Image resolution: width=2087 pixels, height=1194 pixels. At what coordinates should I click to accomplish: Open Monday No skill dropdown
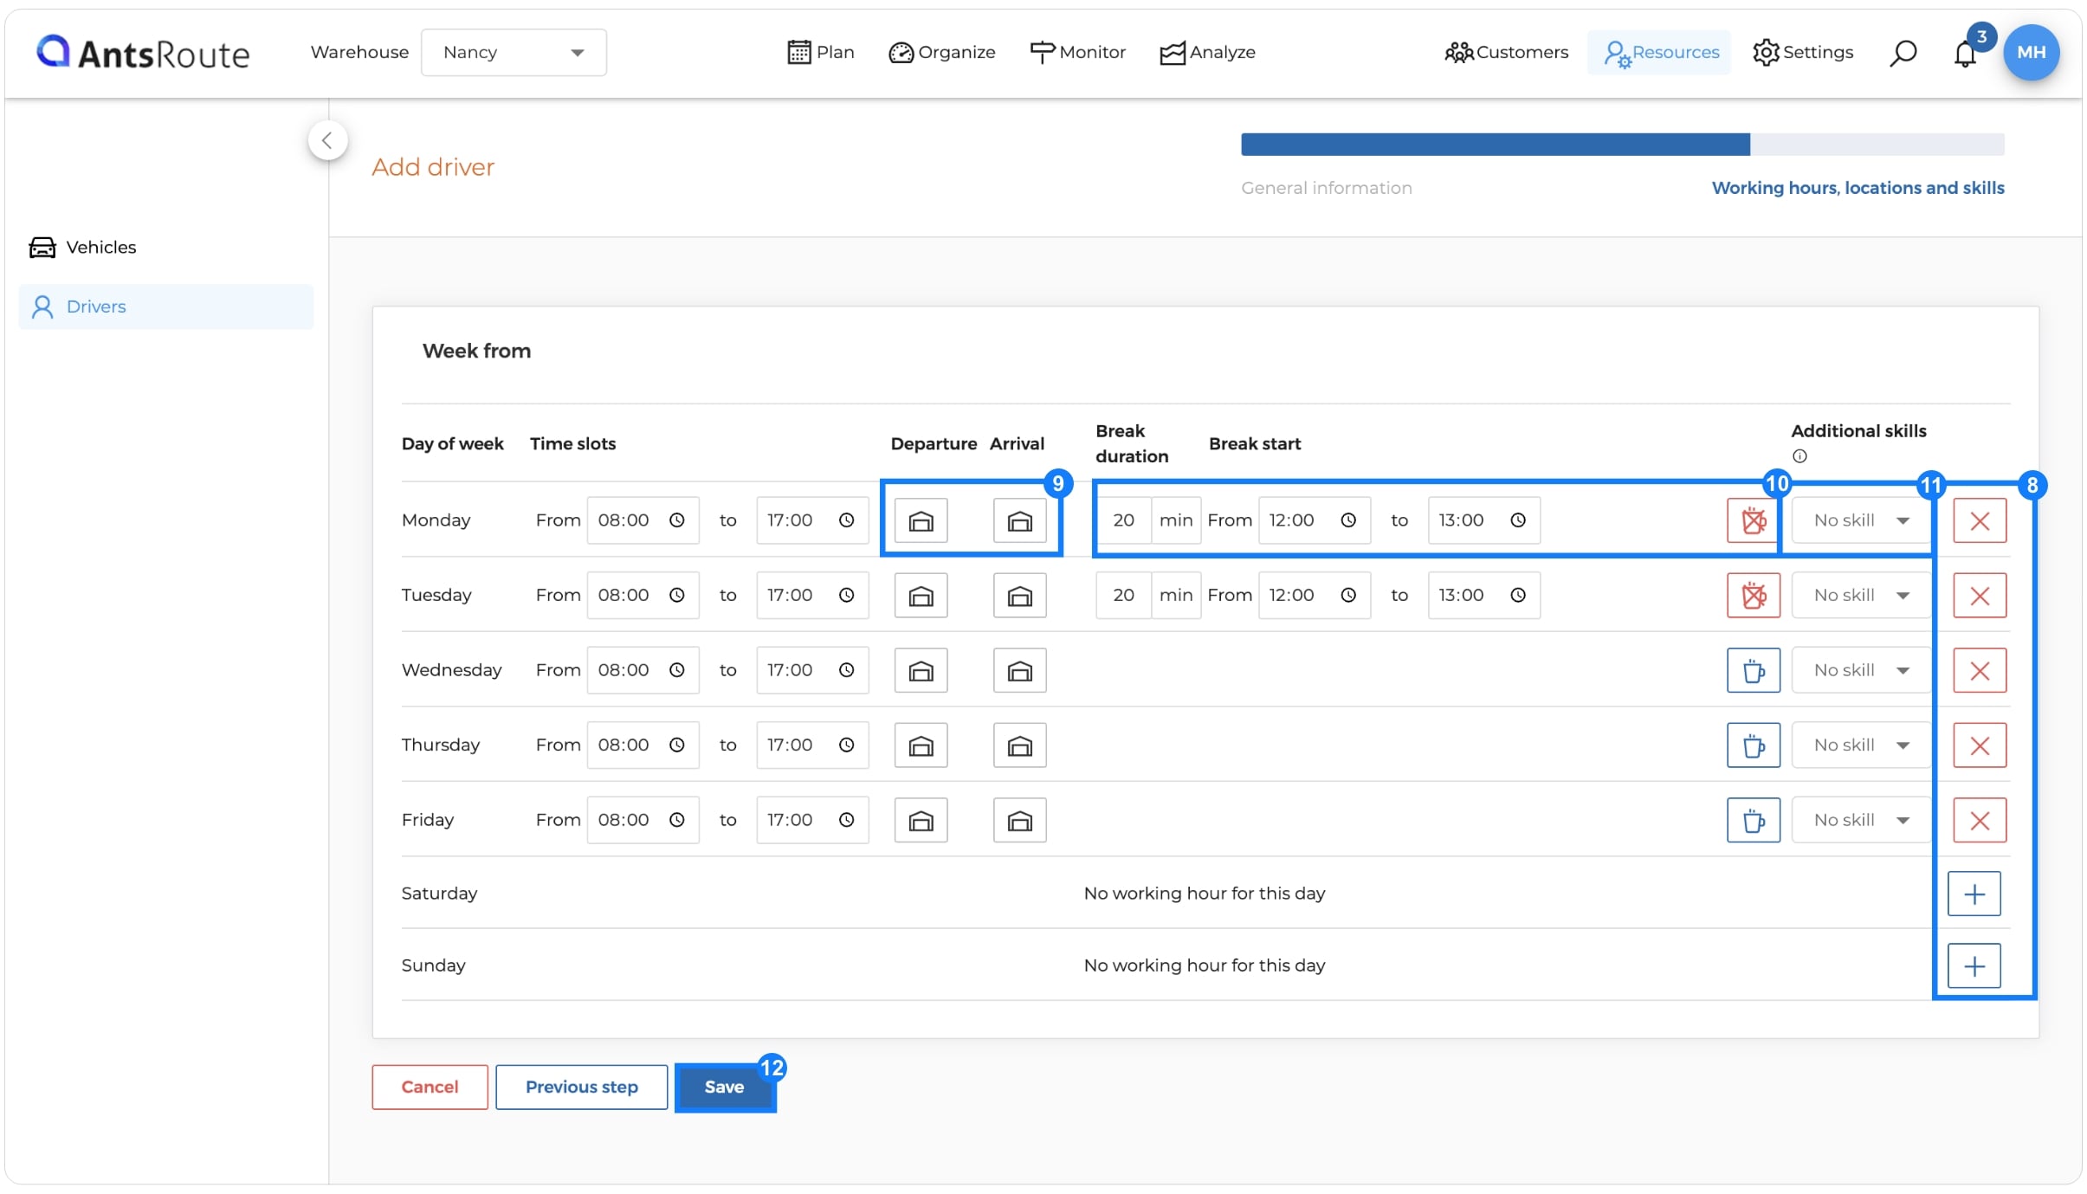(x=1860, y=520)
